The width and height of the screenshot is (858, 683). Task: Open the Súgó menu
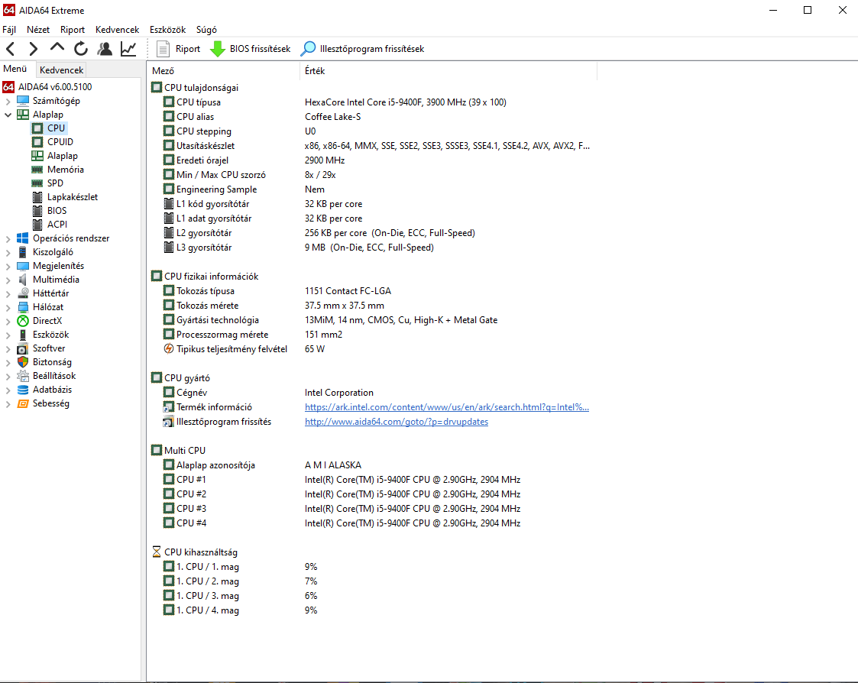[x=206, y=30]
